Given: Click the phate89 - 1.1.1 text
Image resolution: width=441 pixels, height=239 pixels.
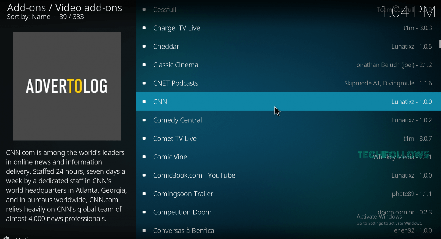Looking at the screenshot, I should click(x=412, y=194).
